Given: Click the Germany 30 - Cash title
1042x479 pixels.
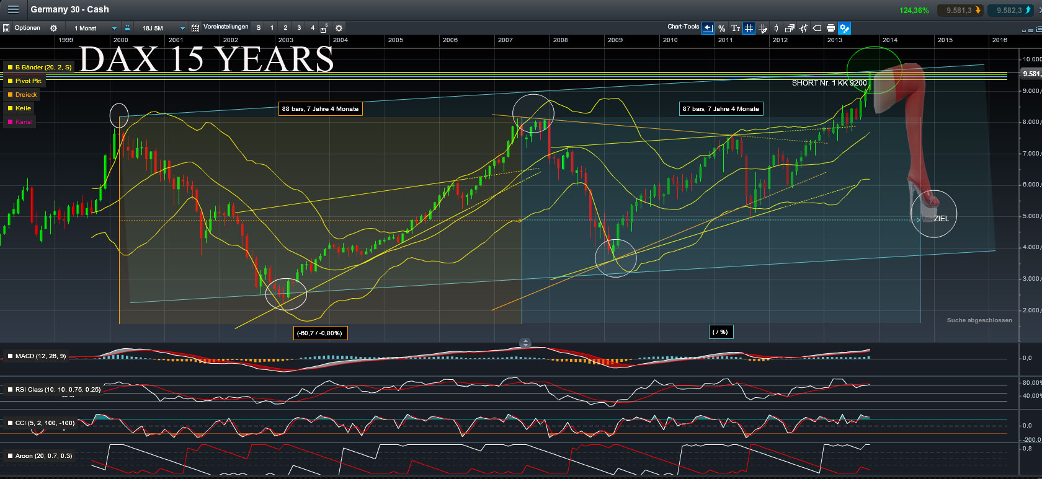Looking at the screenshot, I should pos(69,9).
